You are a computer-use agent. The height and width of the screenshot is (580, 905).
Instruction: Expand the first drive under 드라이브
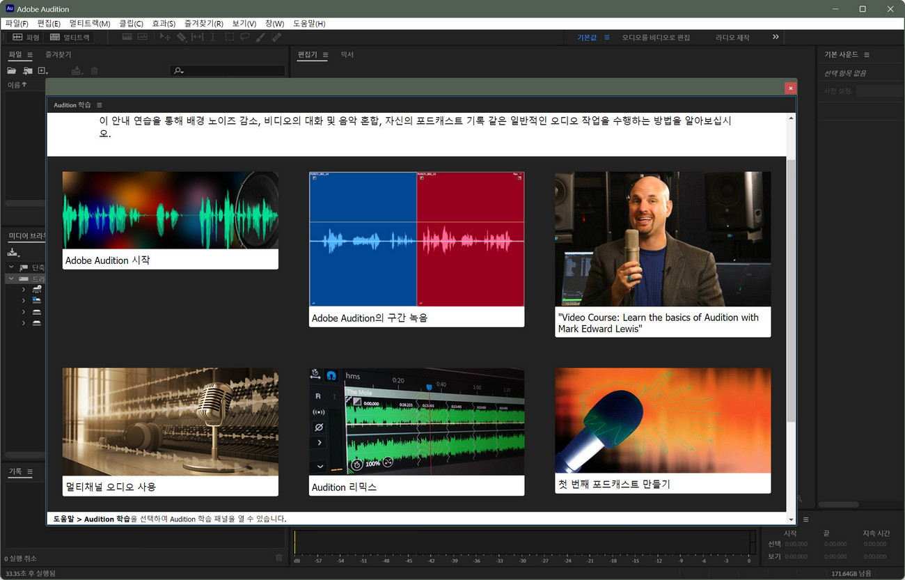23,289
